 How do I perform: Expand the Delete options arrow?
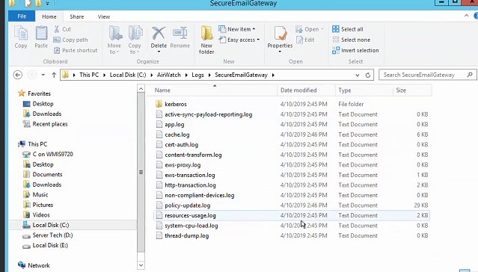point(159,52)
